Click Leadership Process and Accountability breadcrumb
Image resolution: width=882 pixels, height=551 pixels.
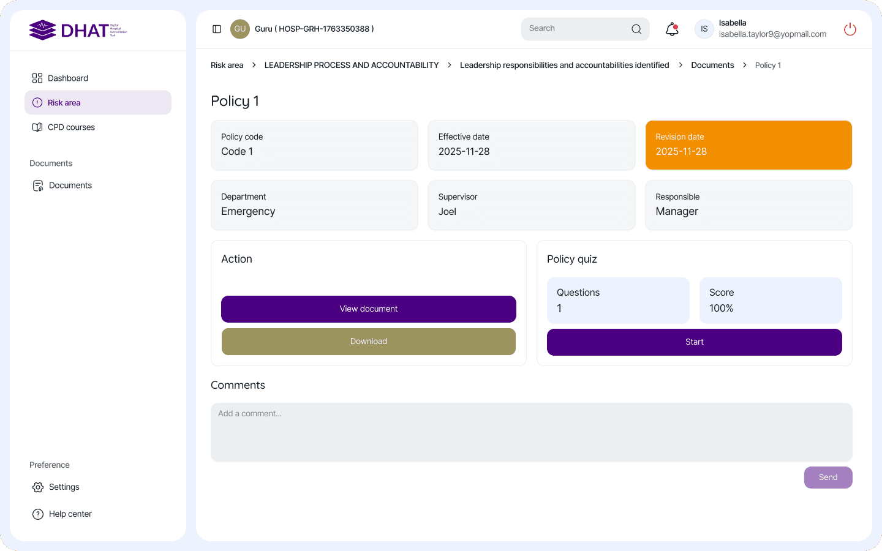(351, 66)
